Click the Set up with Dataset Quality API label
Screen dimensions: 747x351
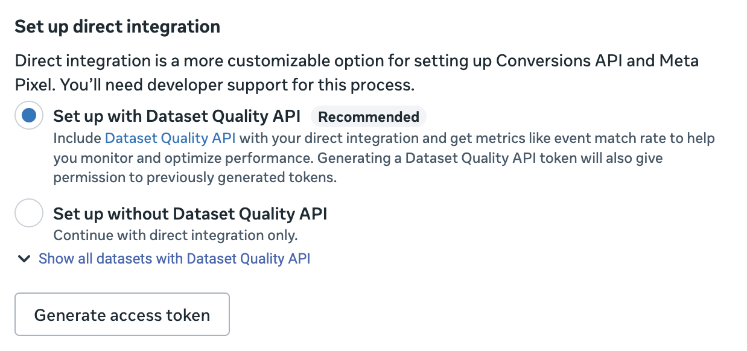tap(177, 116)
